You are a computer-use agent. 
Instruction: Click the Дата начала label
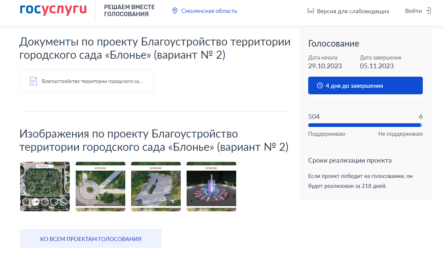tap(323, 58)
